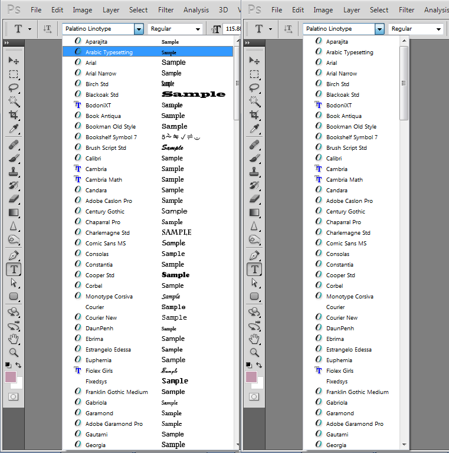Open the Filter menu in right window
This screenshot has width=449, height=453.
[407, 10]
